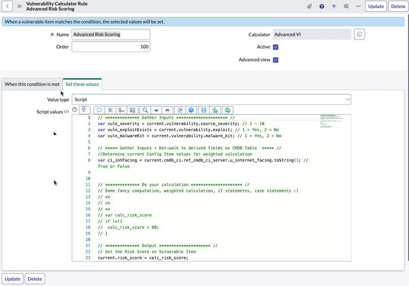Click find next down arrow icon

pos(156,110)
